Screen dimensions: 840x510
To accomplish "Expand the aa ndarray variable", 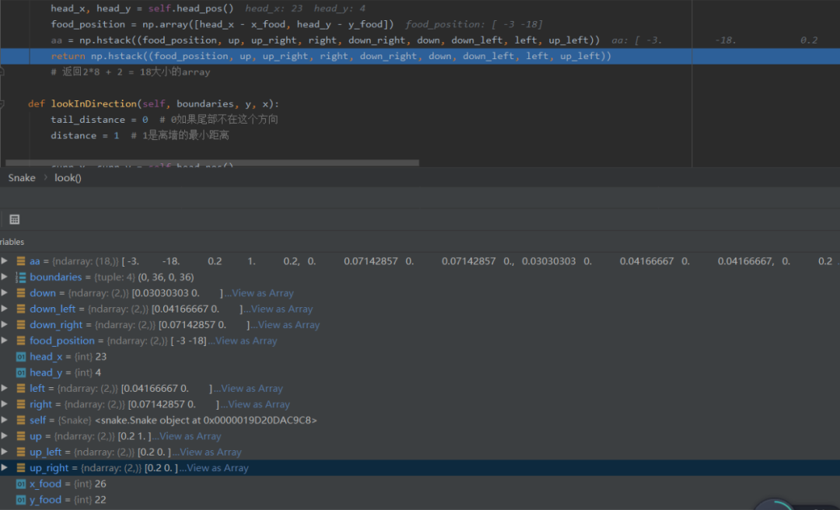I will [5, 261].
